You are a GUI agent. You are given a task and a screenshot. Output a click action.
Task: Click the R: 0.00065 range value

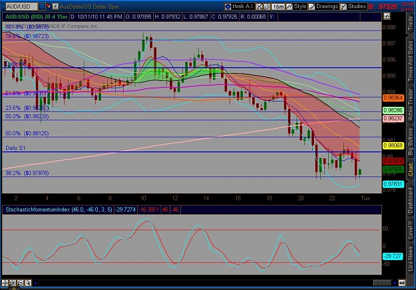click(253, 17)
